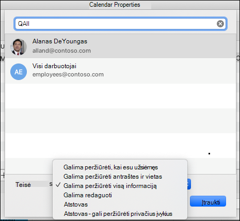Clear the search field with the X icon

[220, 24]
